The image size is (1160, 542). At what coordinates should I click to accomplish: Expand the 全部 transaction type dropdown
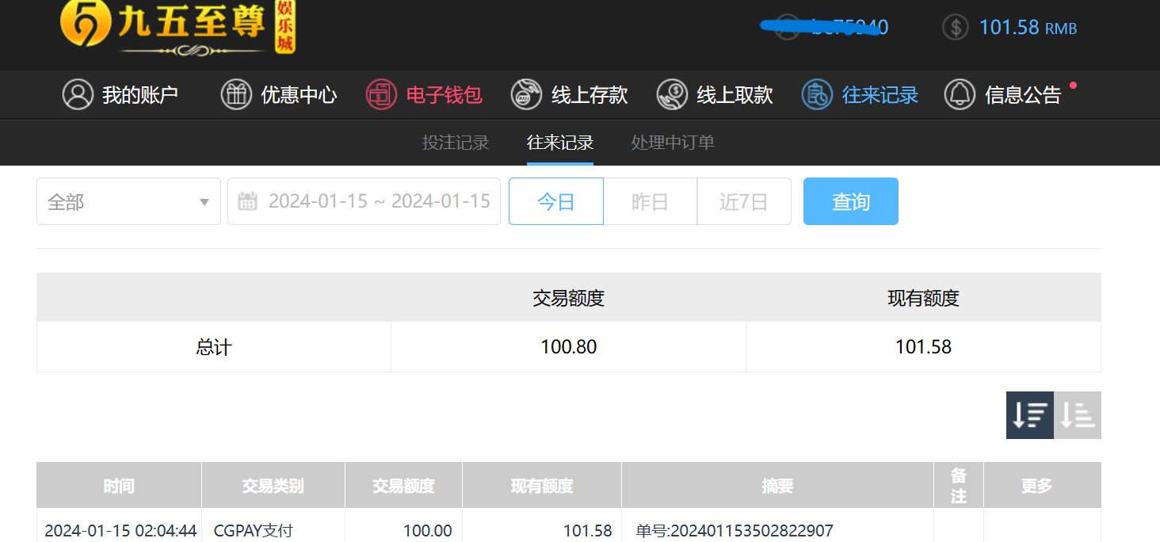[x=128, y=201]
